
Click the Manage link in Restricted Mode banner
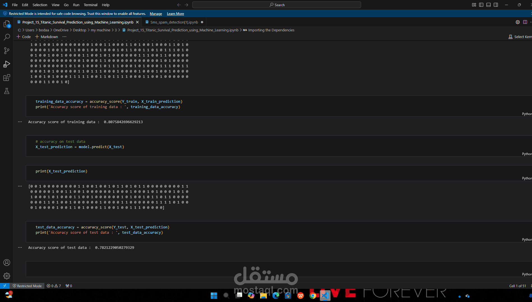(x=156, y=14)
